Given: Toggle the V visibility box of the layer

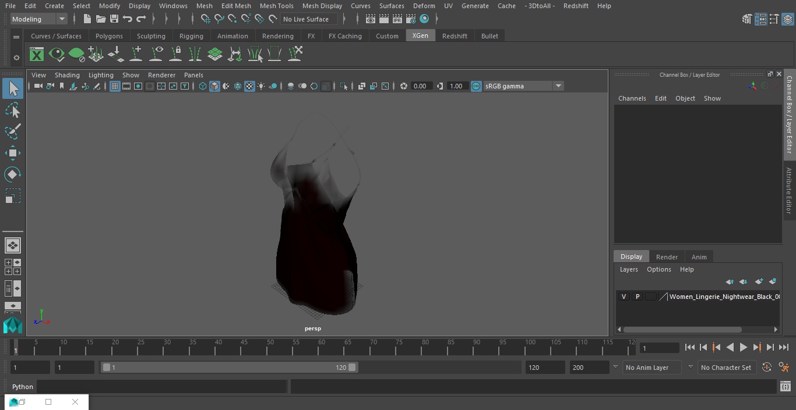Looking at the screenshot, I should click(624, 297).
